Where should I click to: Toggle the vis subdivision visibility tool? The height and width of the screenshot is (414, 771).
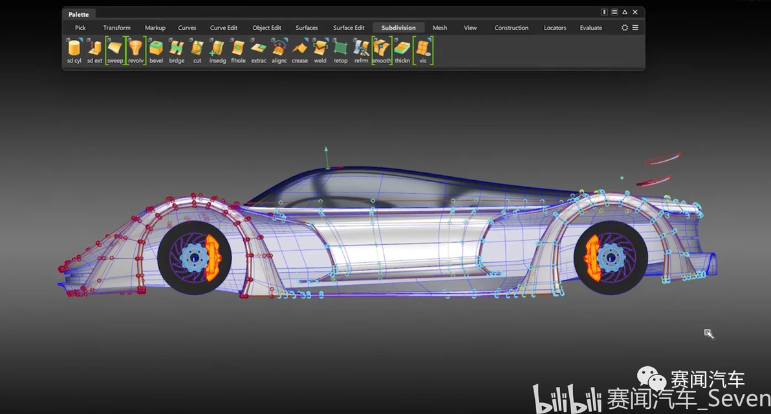pyautogui.click(x=423, y=48)
